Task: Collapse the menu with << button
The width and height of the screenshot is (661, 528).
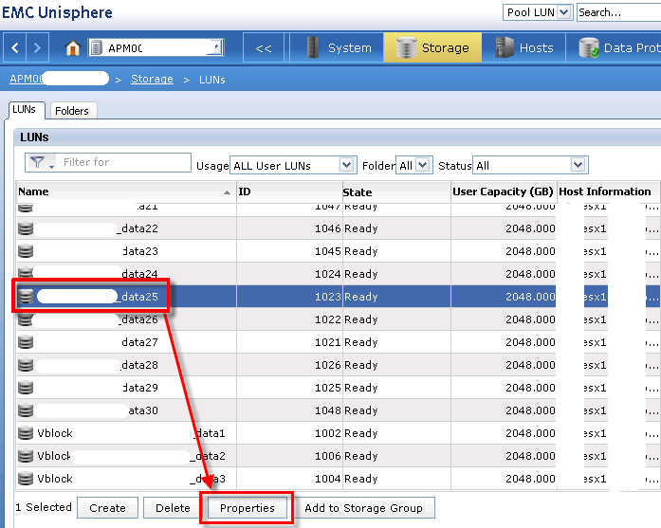Action: (264, 48)
